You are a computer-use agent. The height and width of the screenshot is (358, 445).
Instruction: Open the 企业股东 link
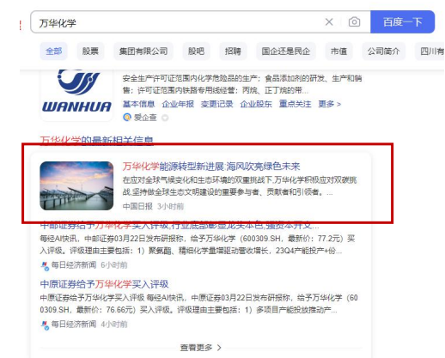click(x=256, y=104)
